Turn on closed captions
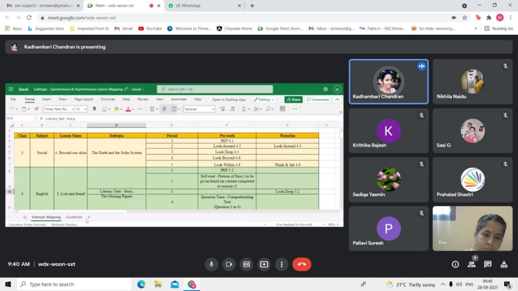518x291 pixels. point(246,264)
